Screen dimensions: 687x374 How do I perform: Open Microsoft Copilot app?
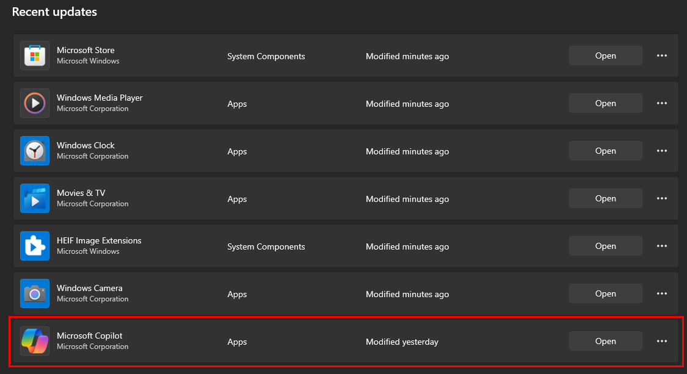click(x=605, y=341)
